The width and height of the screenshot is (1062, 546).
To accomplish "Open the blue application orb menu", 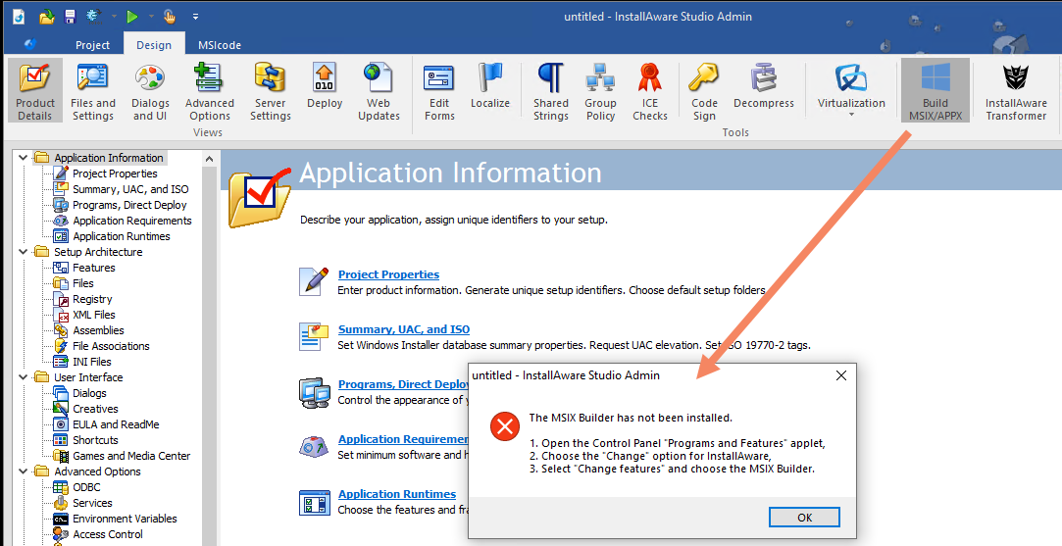I will (x=30, y=45).
